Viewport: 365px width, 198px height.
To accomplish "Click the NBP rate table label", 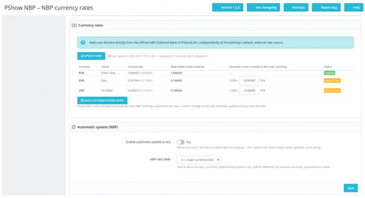I will [x=160, y=159].
